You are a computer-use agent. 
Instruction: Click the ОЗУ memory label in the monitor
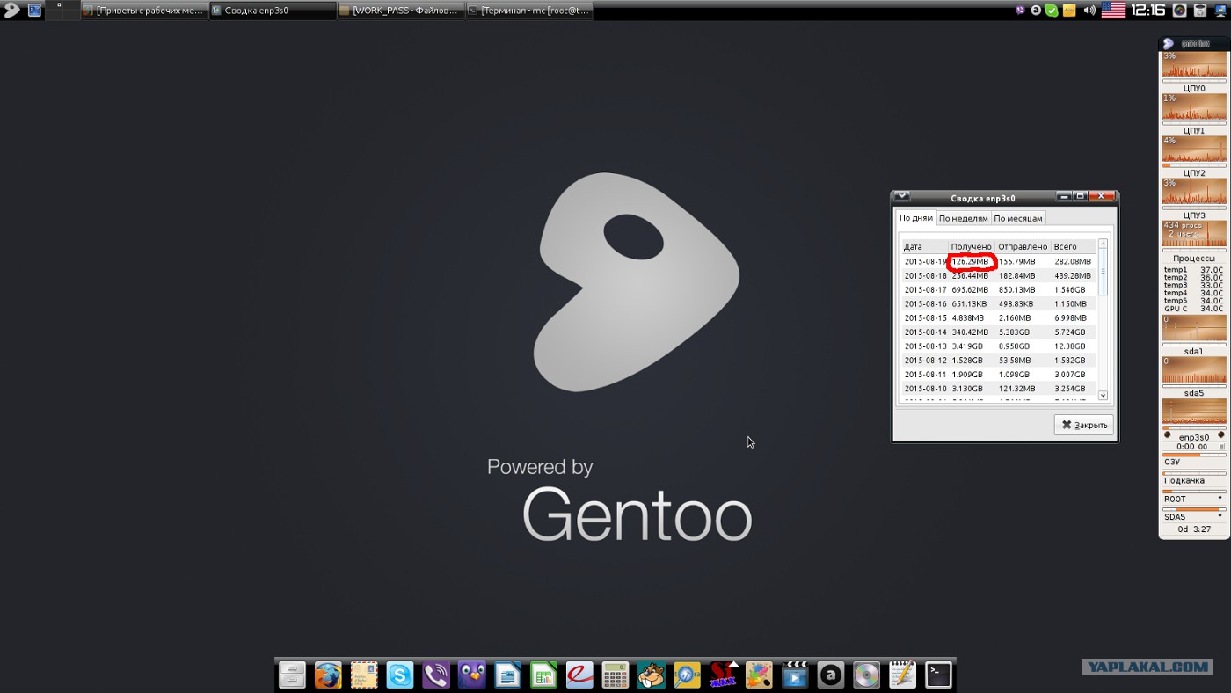[x=1172, y=462]
